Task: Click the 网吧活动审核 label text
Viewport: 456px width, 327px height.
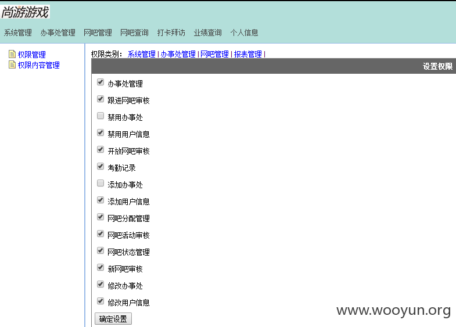Action: pyautogui.click(x=128, y=235)
